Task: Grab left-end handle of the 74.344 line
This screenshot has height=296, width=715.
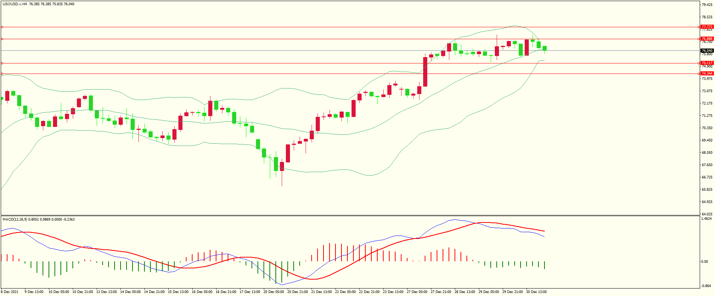Action: (2, 74)
